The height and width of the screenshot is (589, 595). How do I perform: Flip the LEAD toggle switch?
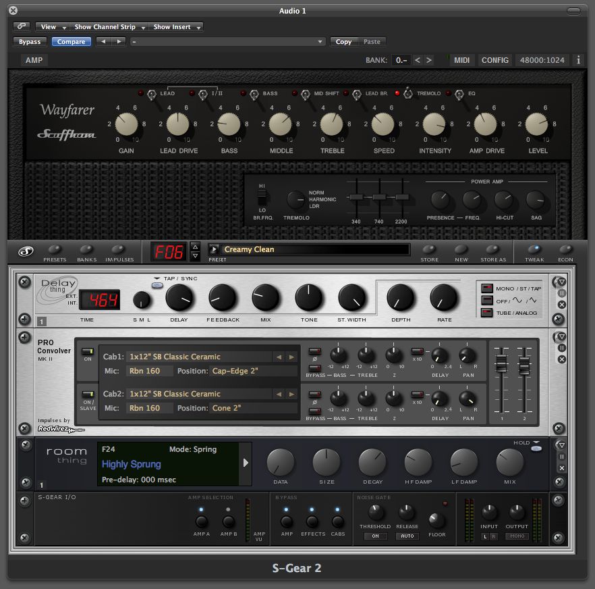[151, 95]
